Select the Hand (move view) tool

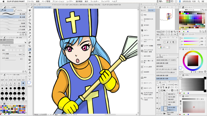pyautogui.click(x=30, y=10)
